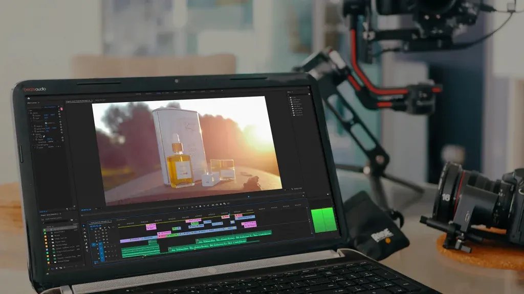Select the Slip tool
Screen dimensions: 524x294
(86, 240)
